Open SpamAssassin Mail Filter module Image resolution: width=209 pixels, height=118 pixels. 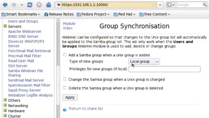pyautogui.click(x=29, y=85)
